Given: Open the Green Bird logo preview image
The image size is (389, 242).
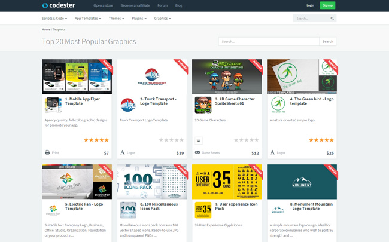Looking at the screenshot, I should pos(302,76).
